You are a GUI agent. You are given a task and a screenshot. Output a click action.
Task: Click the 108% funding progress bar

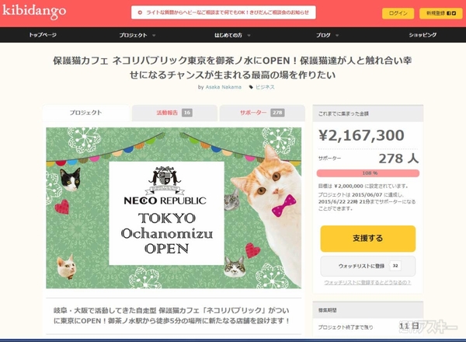tap(368, 173)
